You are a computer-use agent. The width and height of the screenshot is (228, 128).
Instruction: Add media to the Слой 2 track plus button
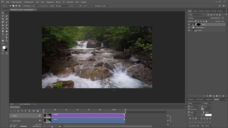click(168, 116)
